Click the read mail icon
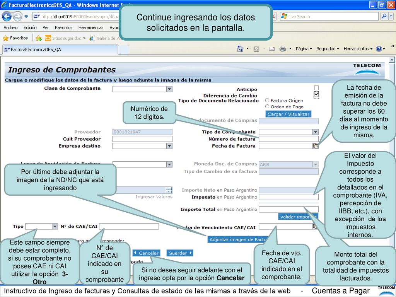 point(272,49)
